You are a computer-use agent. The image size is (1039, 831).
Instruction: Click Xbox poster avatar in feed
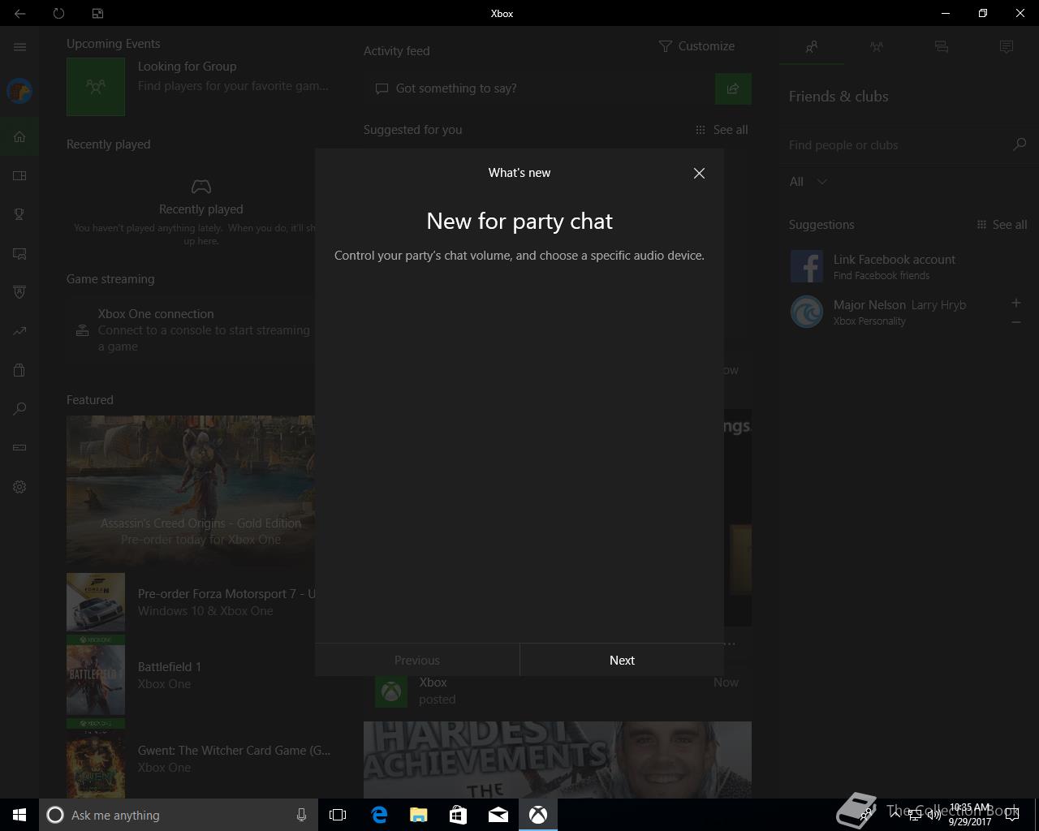(391, 691)
